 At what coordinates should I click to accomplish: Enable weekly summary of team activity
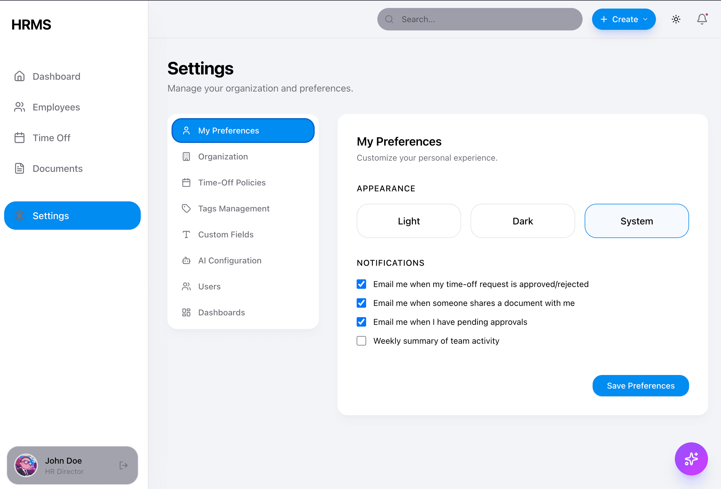coord(361,341)
